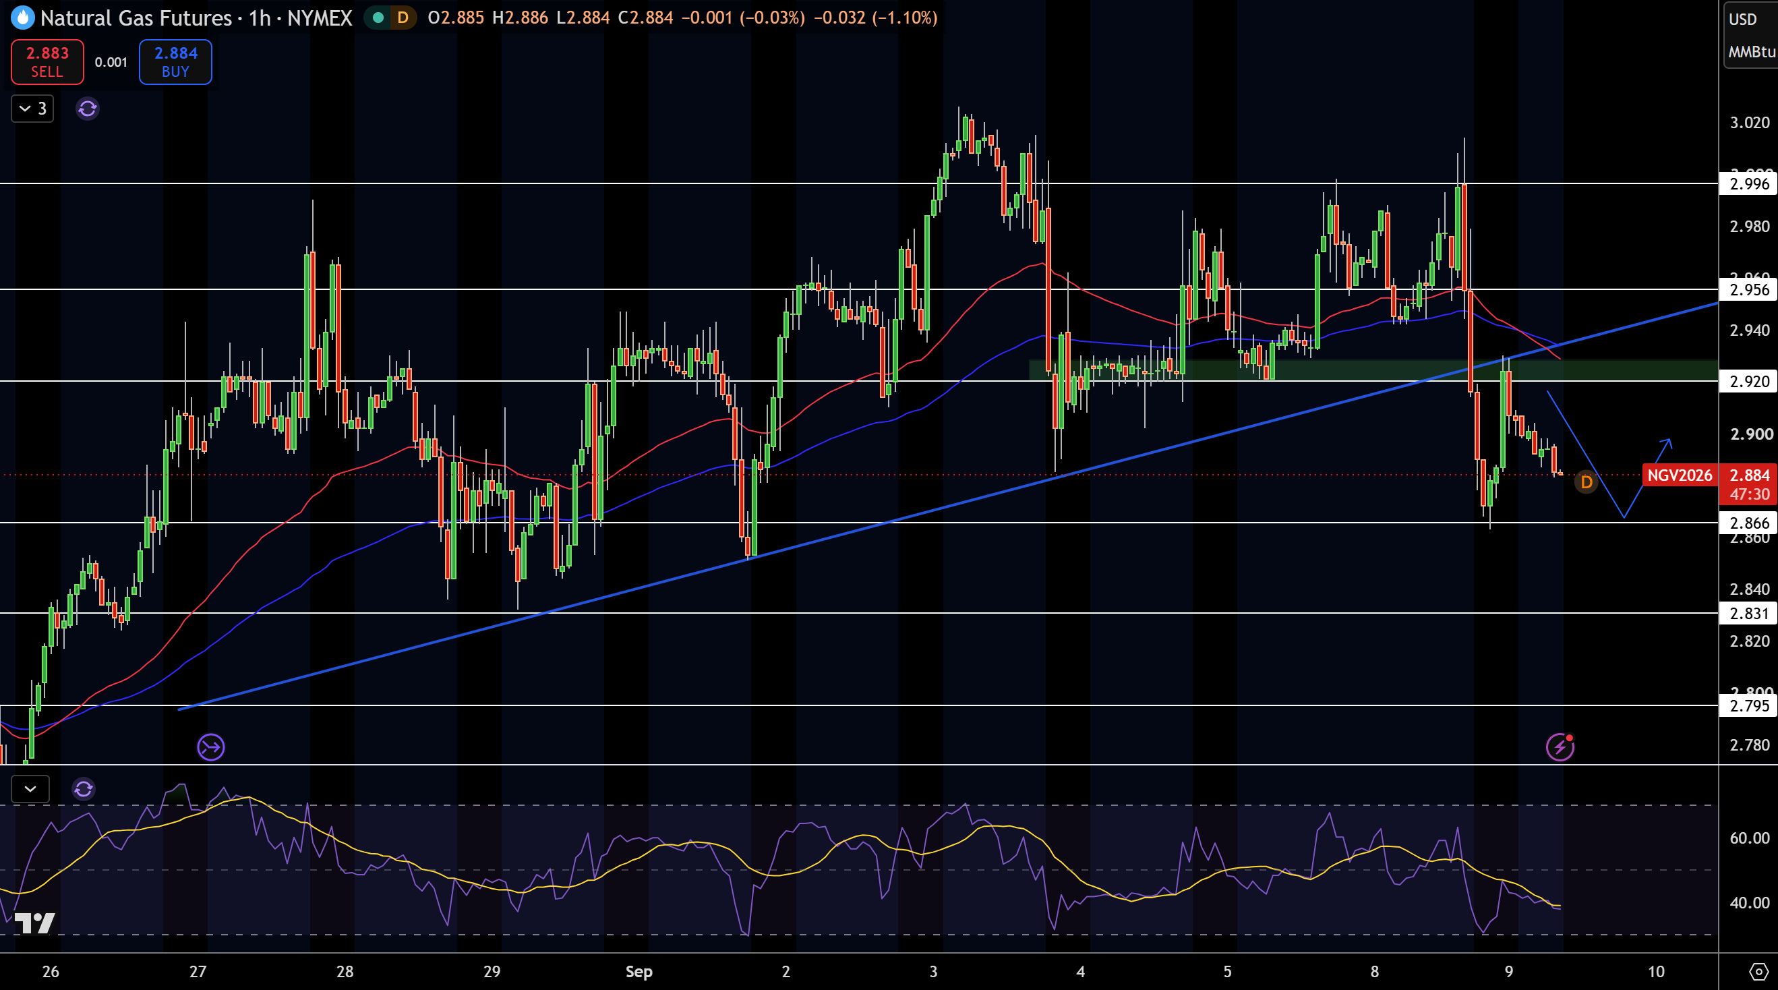Change the 1h interval label
Image resolution: width=1778 pixels, height=990 pixels.
(x=260, y=18)
